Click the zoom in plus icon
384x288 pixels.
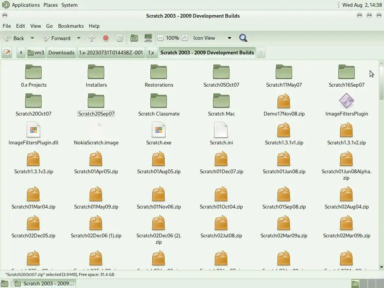(x=185, y=38)
